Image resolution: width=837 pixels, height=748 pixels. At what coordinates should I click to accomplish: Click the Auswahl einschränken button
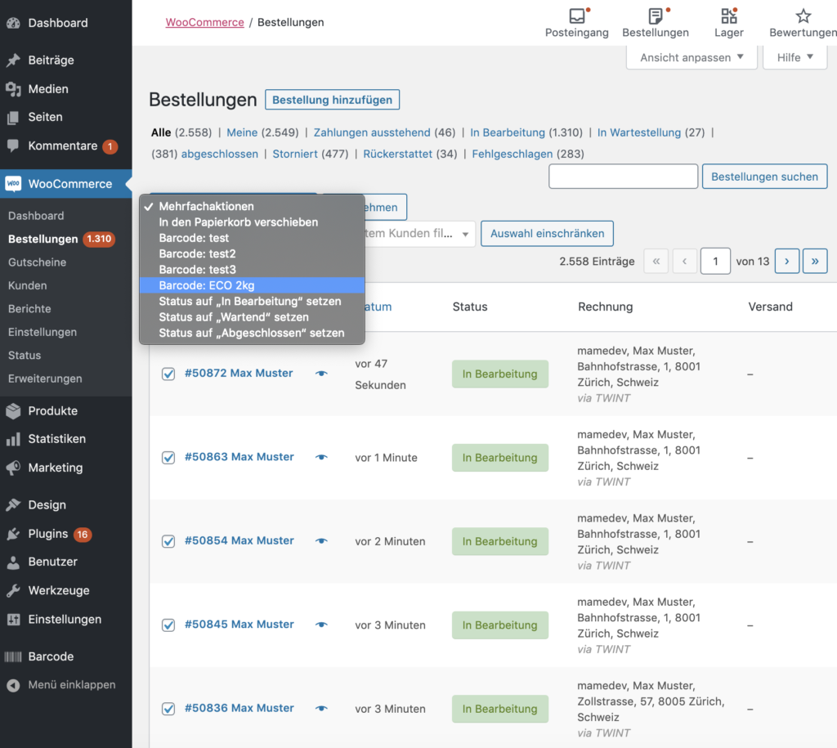tap(547, 233)
